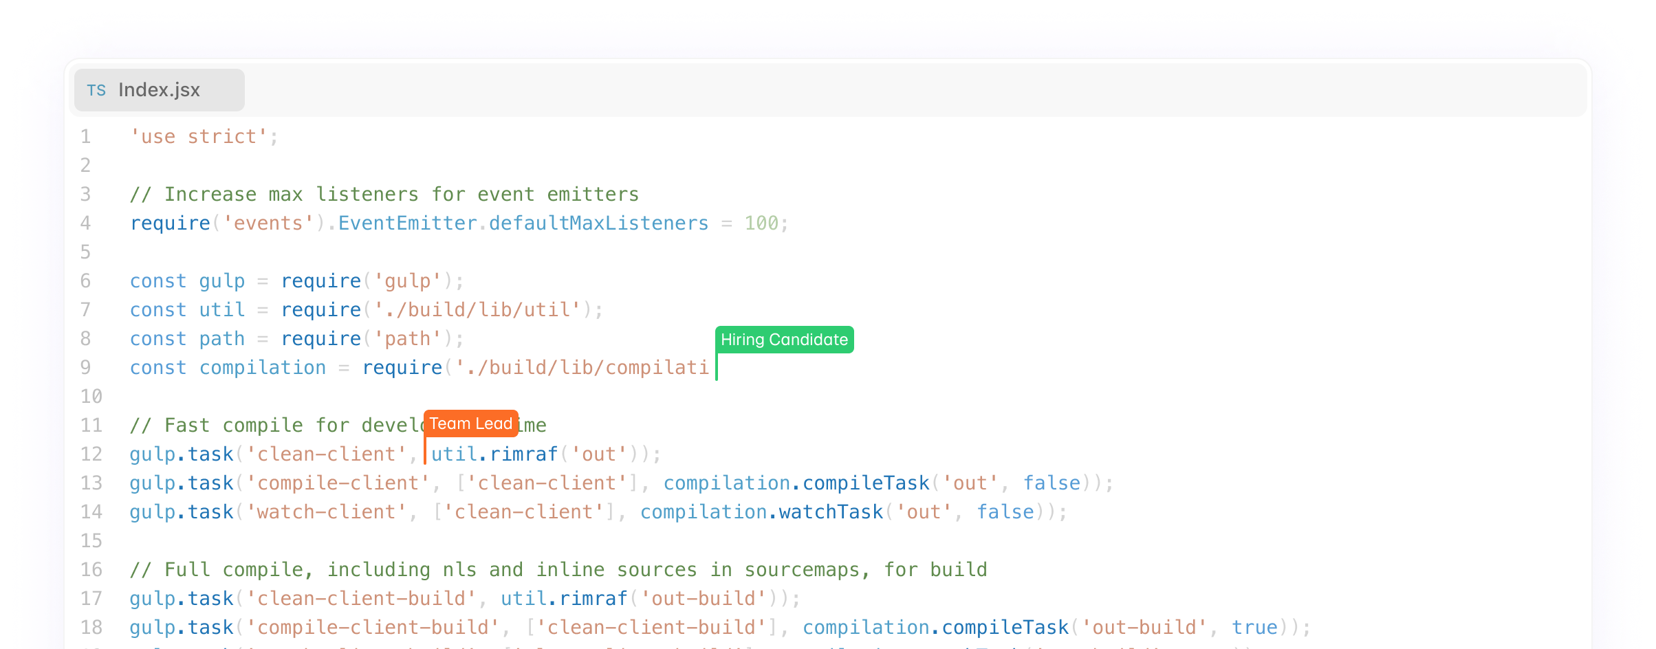Click the Team Lead cursor label
Image resolution: width=1656 pixels, height=649 pixels.
coord(470,423)
